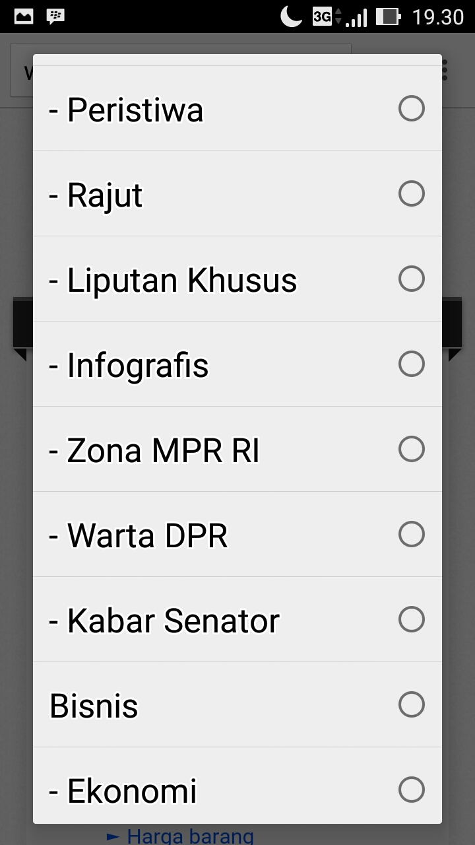The height and width of the screenshot is (845, 475).
Task: Select the Bisnis category text
Action: pyautogui.click(x=94, y=706)
